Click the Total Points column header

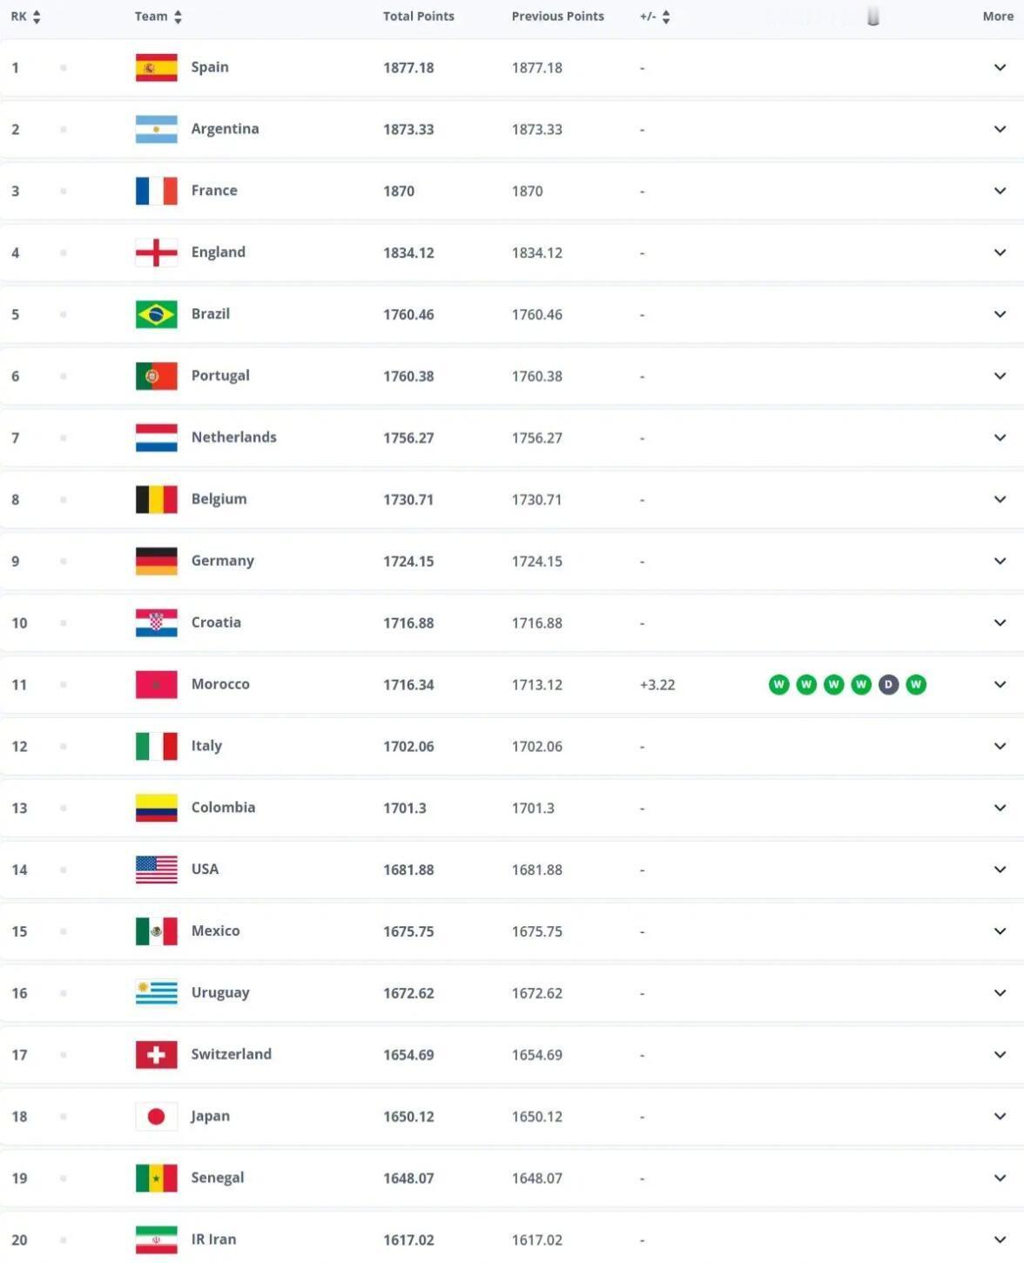(418, 17)
